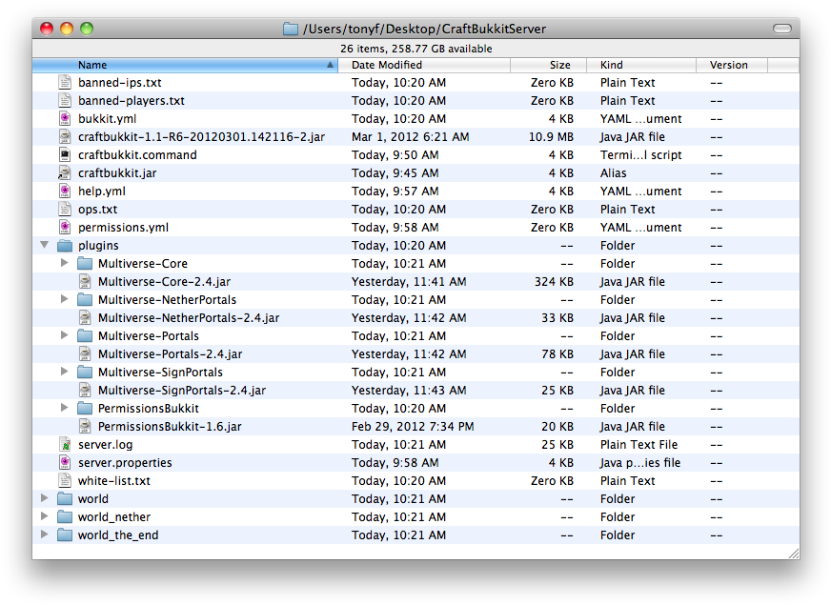Expand the Multiverse-NetherPortals folder

65,299
